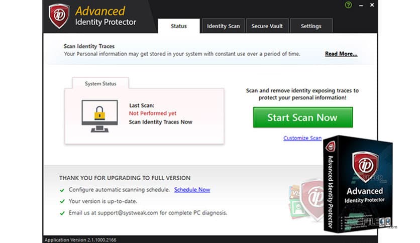Open the Customize Scan link
Screen dimensions: 420x243
click(302, 138)
